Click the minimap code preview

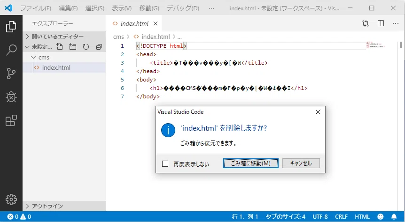(375, 45)
